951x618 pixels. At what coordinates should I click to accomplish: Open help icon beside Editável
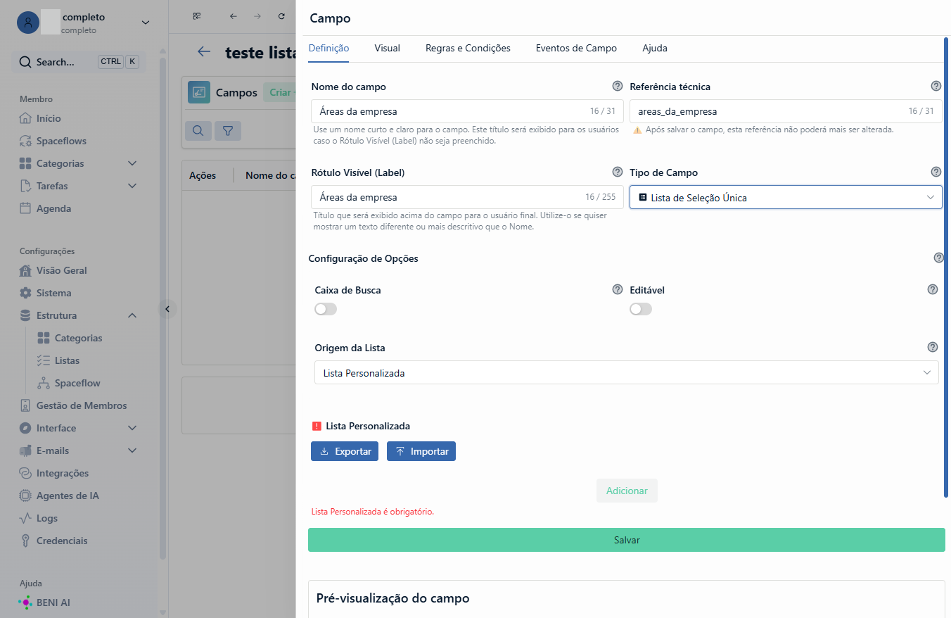pos(933,290)
